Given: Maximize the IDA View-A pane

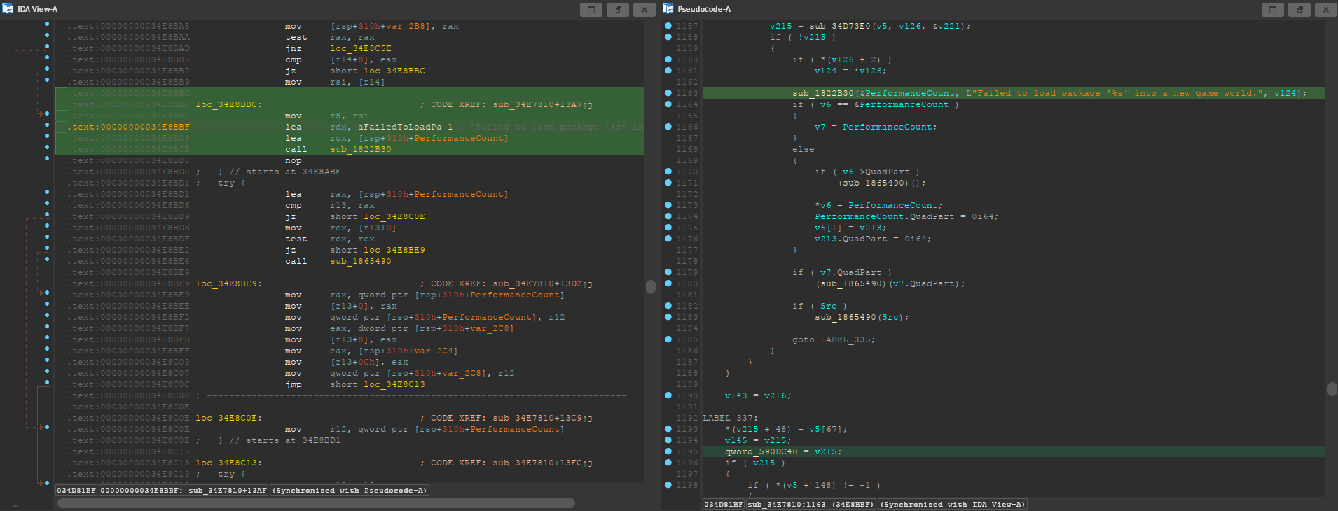Looking at the screenshot, I should tap(591, 10).
